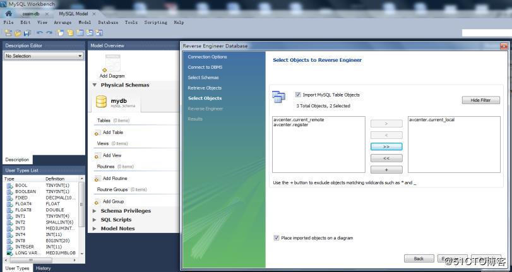Viewport: 512px width, 272px height.
Task: Close the first tab beside Home
Action: tap(47, 14)
